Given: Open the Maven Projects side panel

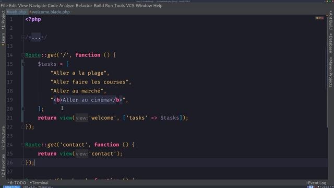Looking at the screenshot, I should point(330,72).
